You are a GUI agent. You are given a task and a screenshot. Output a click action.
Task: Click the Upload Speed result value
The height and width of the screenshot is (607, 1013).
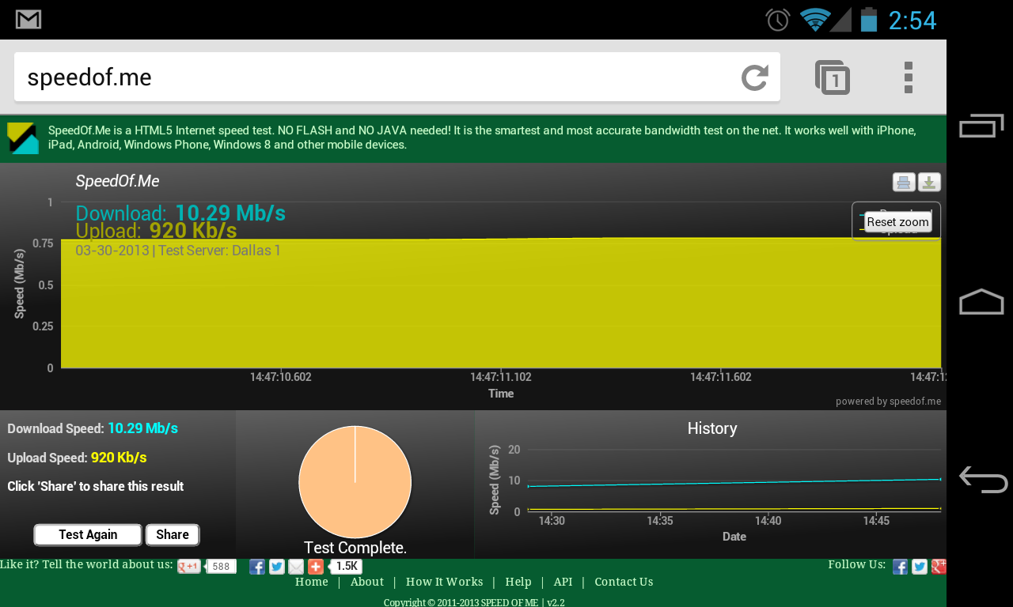119,458
